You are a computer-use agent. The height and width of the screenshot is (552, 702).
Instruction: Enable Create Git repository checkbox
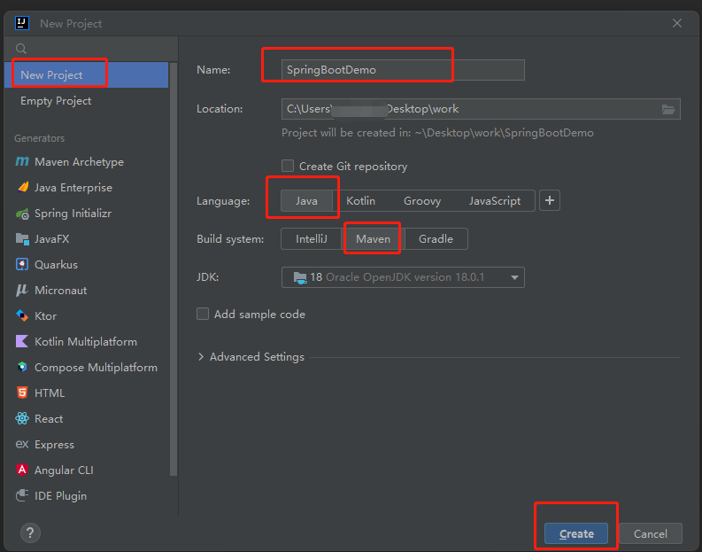(288, 166)
